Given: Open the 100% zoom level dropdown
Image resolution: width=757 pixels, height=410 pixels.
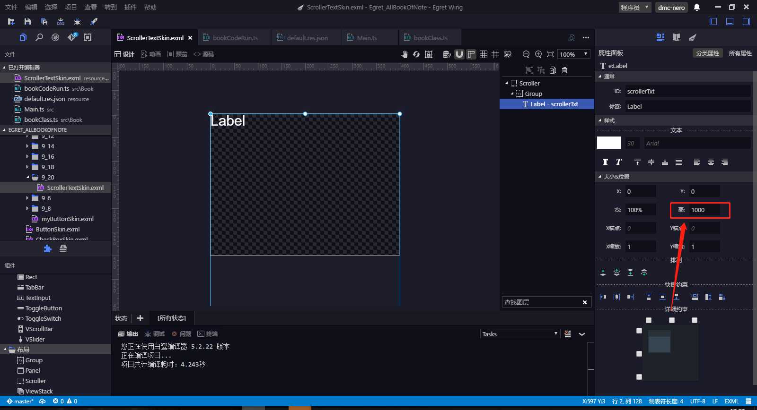Looking at the screenshot, I should [x=574, y=54].
